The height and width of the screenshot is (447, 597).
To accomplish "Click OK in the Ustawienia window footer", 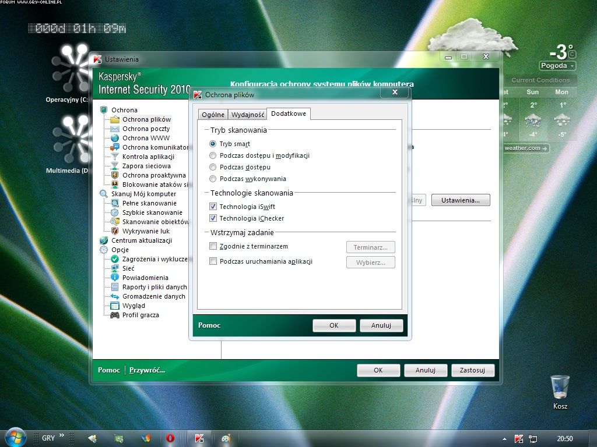I will [378, 370].
